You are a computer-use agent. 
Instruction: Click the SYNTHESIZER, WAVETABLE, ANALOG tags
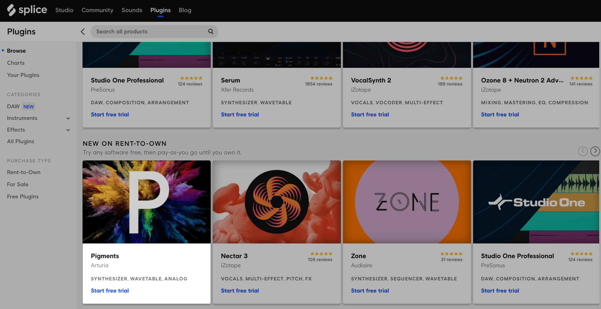(x=139, y=279)
